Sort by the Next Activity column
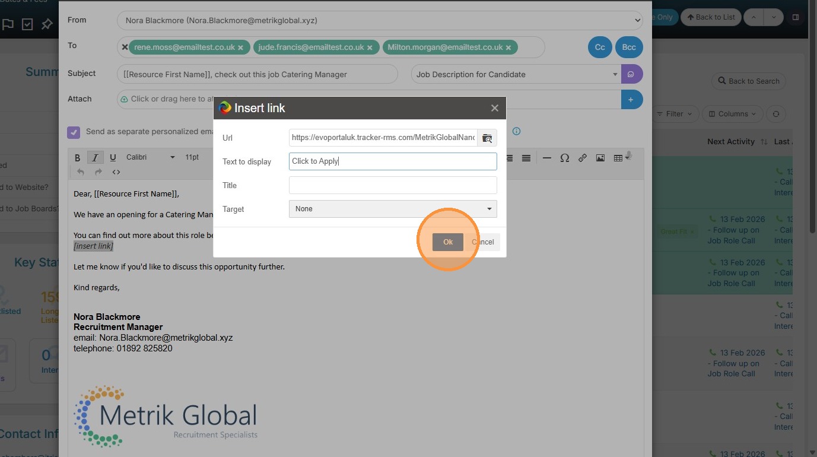The image size is (817, 457). click(764, 142)
